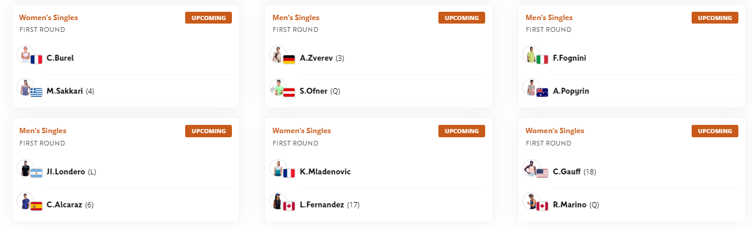
Task: Select player name A.Popyrin
Action: click(571, 91)
